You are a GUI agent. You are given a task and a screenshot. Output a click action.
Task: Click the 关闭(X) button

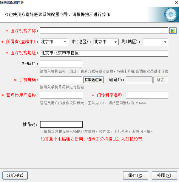point(164,175)
